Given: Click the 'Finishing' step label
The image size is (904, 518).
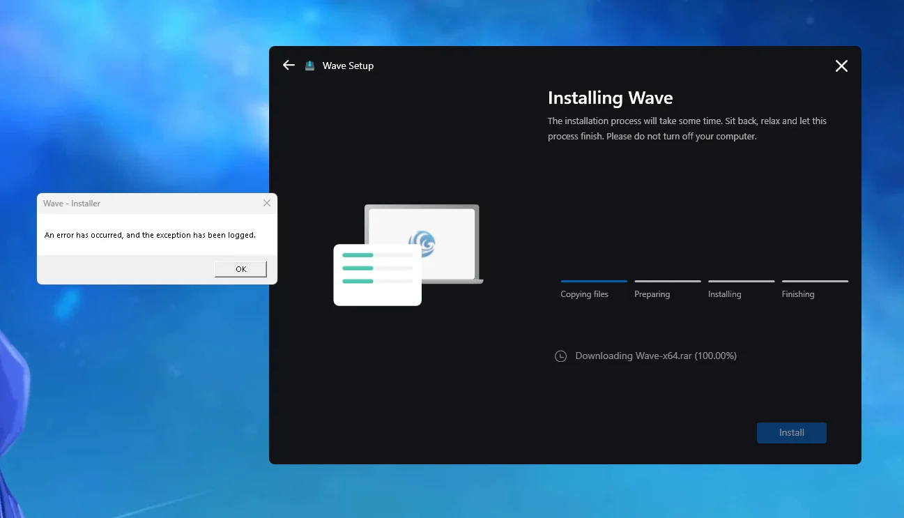Looking at the screenshot, I should 798,294.
